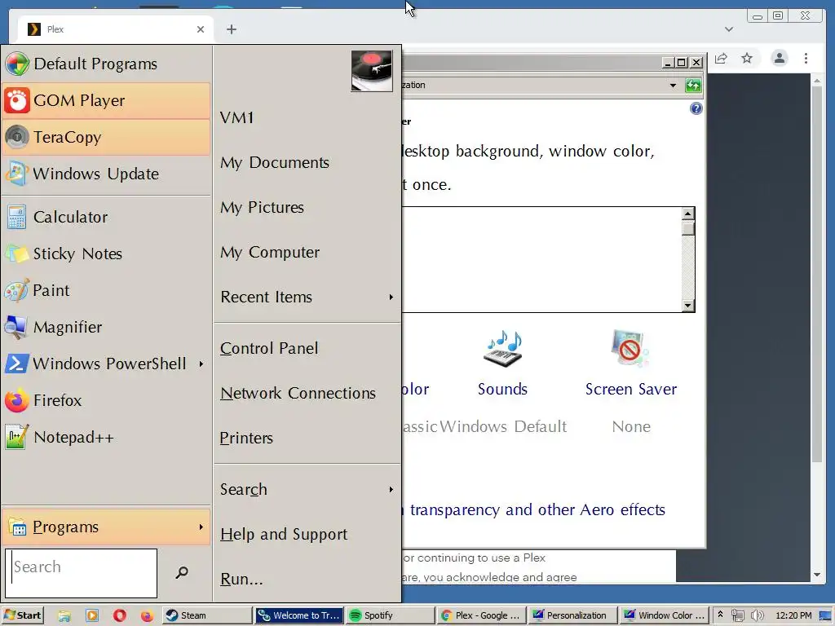Open Printers from the start menu

click(x=307, y=438)
